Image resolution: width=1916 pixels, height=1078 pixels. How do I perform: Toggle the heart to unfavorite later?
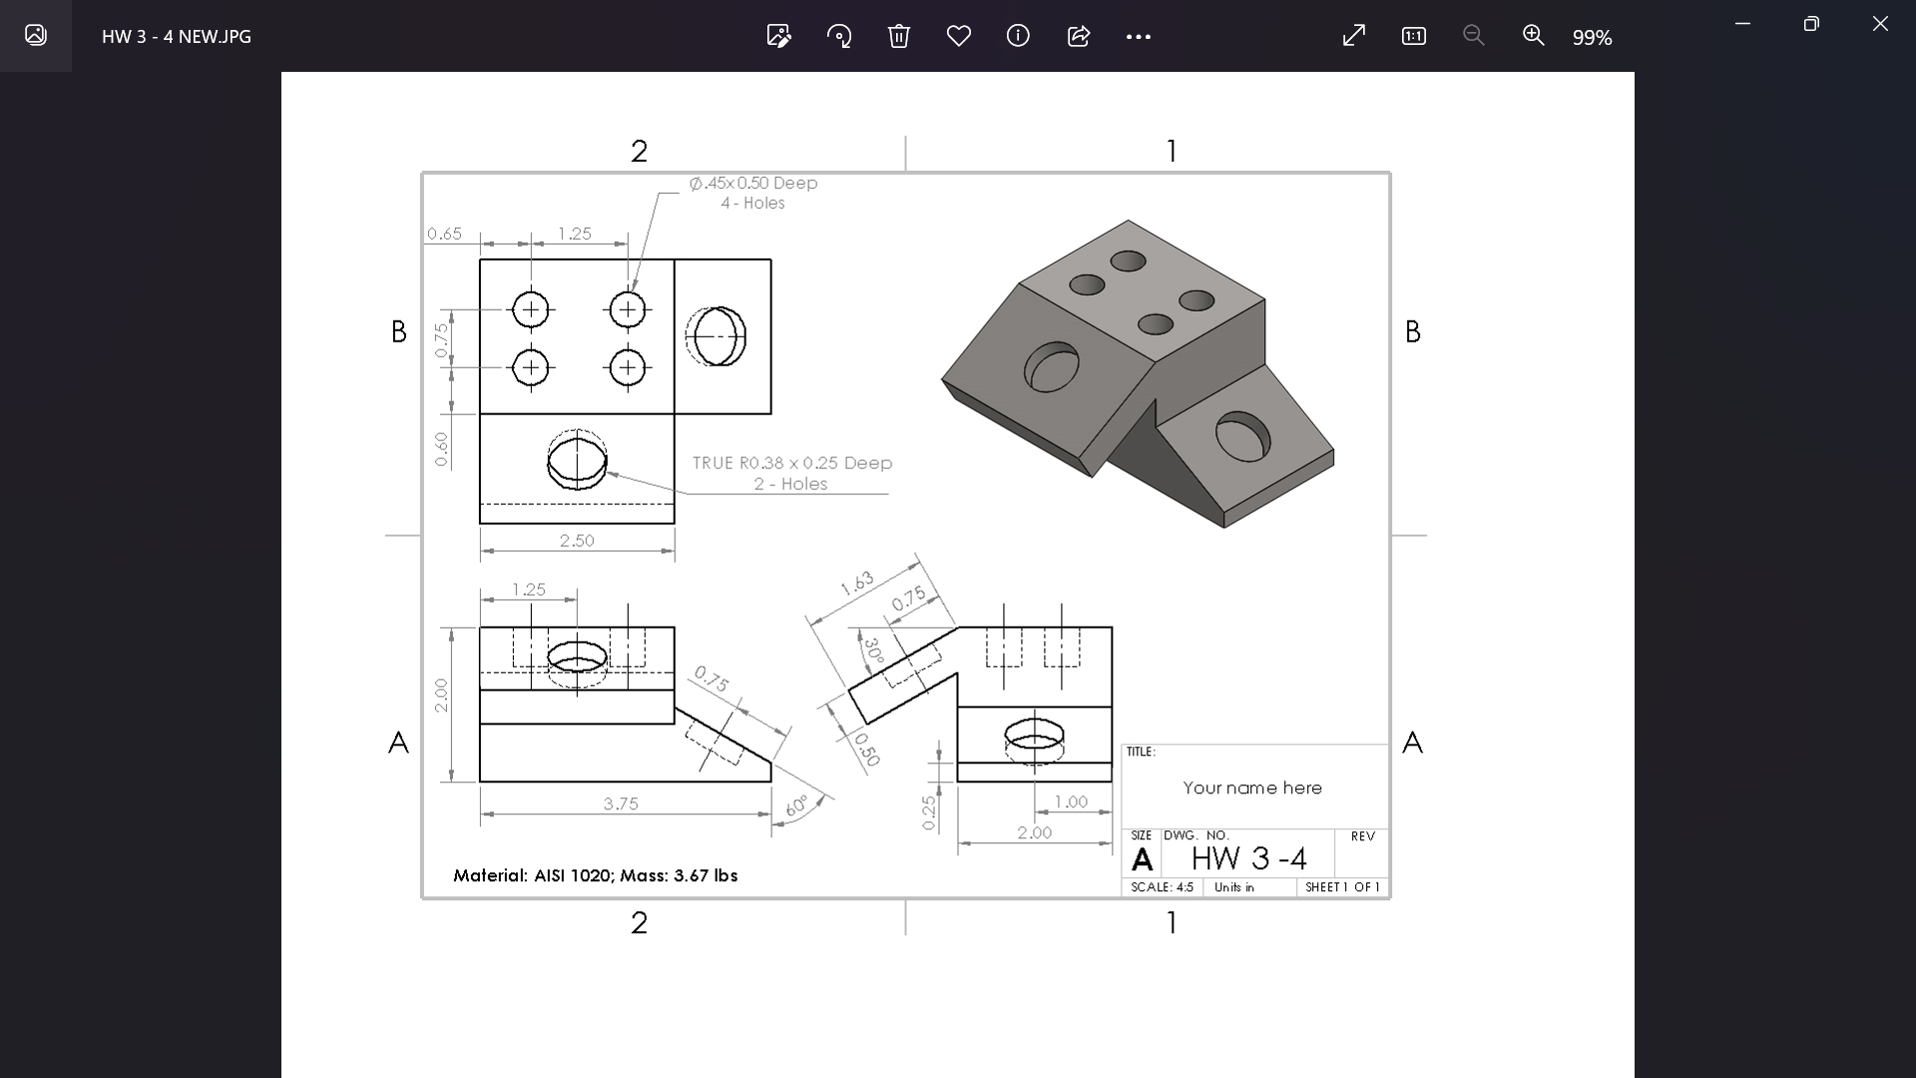pyautogui.click(x=959, y=36)
